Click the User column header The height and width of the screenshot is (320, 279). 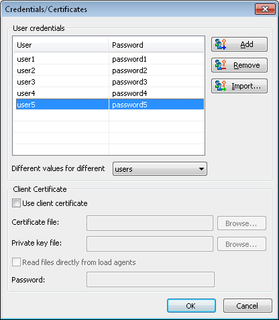pyautogui.click(x=61, y=45)
